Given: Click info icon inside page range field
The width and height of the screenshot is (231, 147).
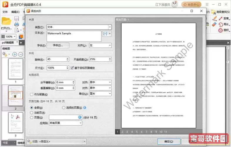Looking at the screenshot, I should [80, 117].
